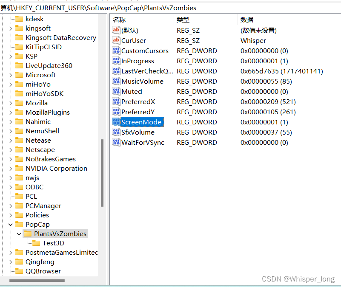The width and height of the screenshot is (341, 287).
Task: Click the CurUser string value icon
Action: (116, 40)
